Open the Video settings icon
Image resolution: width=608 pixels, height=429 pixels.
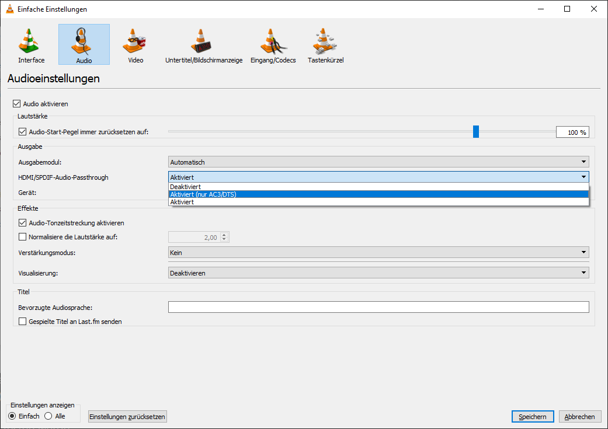pyautogui.click(x=134, y=44)
